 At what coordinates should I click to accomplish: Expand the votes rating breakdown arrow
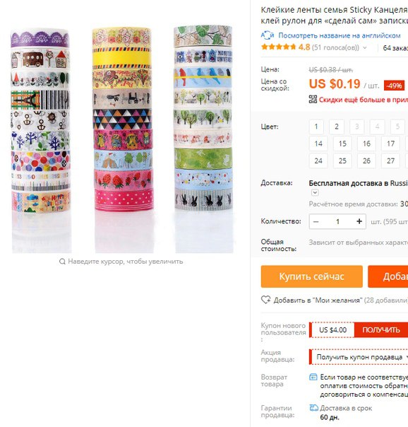(x=365, y=47)
